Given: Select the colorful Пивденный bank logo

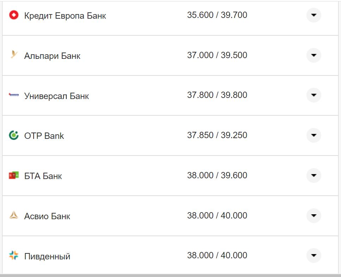Looking at the screenshot, I should point(13,256).
